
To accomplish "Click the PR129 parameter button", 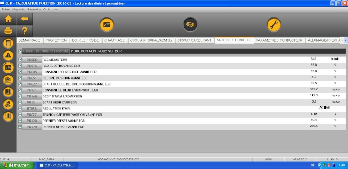I will pyautogui.click(x=32, y=127).
